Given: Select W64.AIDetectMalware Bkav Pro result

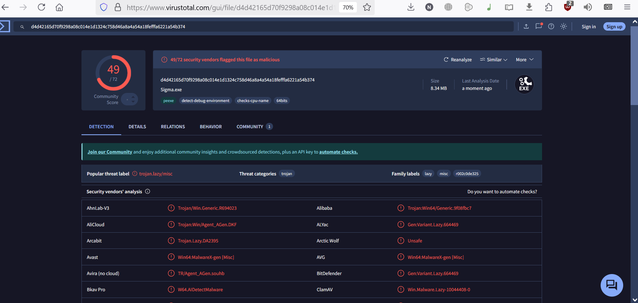Looking at the screenshot, I should pos(200,290).
